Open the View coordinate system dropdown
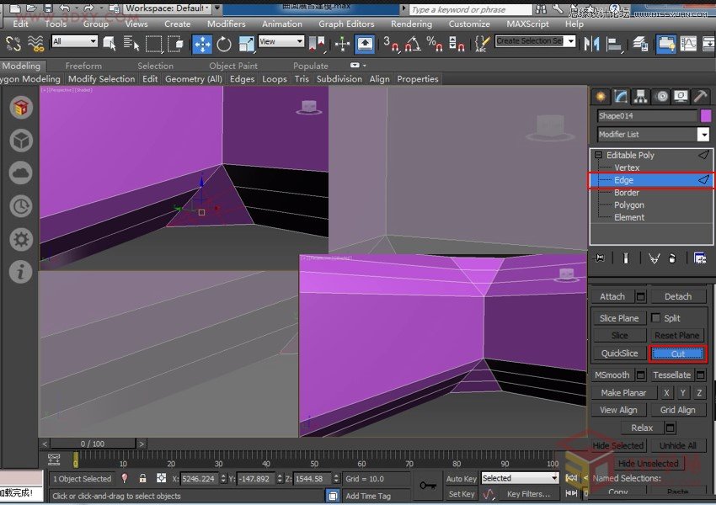The width and height of the screenshot is (716, 505). pyautogui.click(x=281, y=41)
